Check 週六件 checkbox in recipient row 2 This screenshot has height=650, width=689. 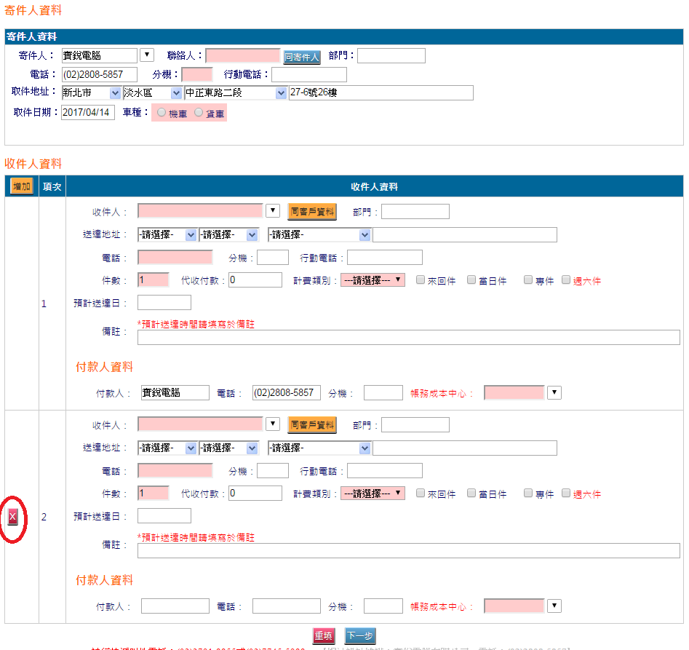point(566,493)
